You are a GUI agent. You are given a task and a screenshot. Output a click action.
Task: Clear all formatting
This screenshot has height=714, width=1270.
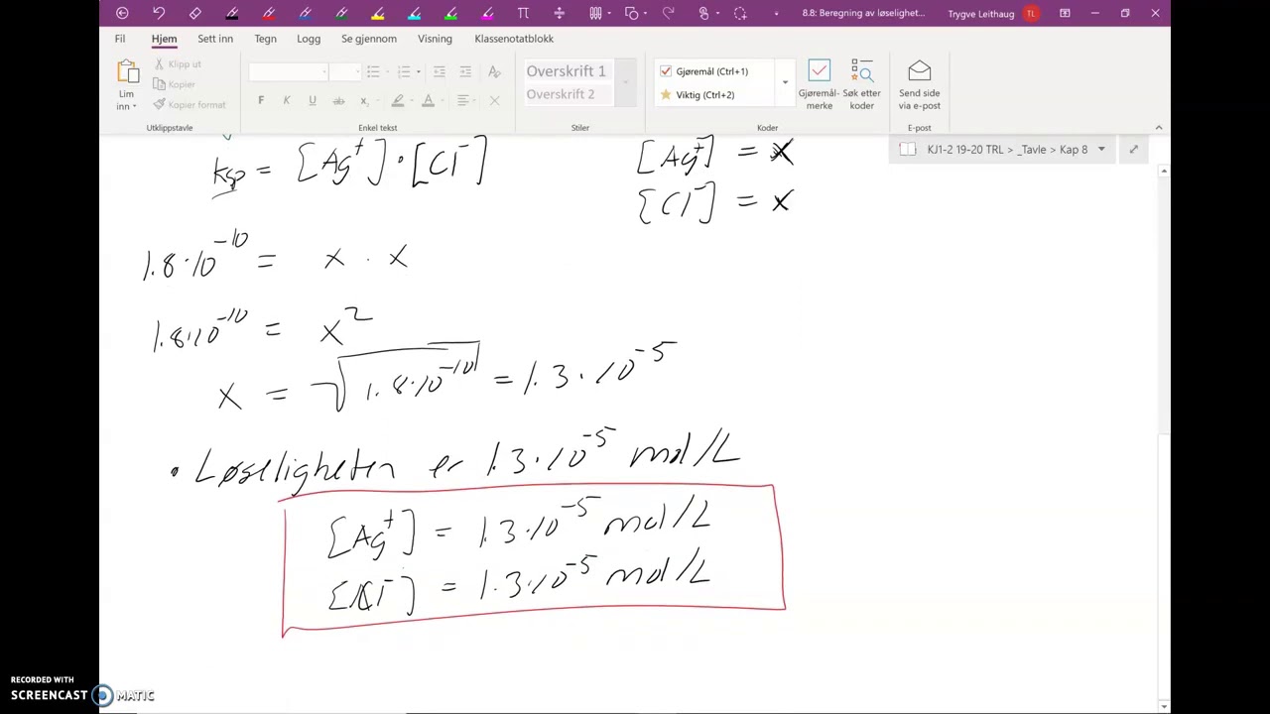coord(494,71)
